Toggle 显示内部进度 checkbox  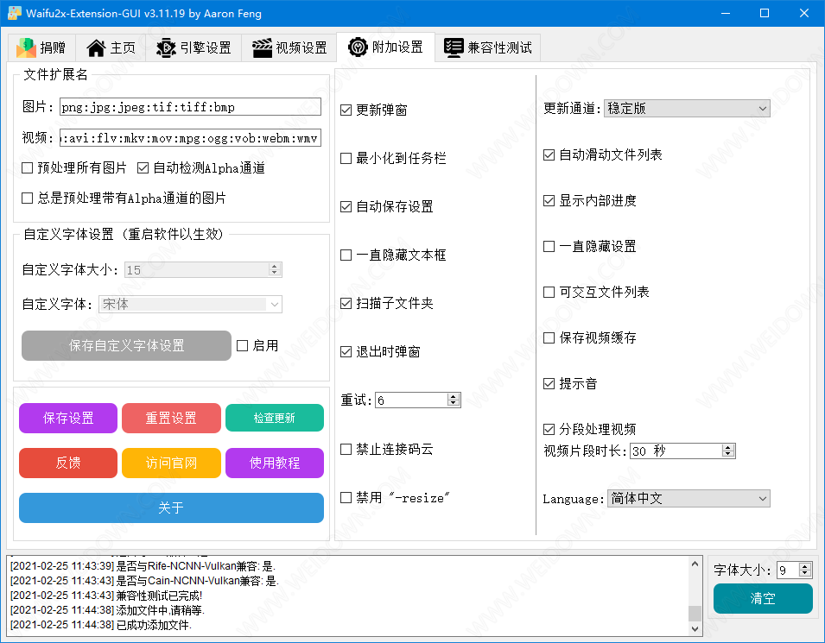coord(549,200)
